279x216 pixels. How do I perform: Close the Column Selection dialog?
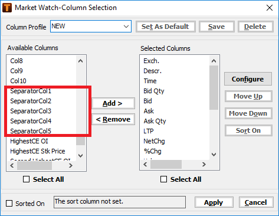coord(270,8)
